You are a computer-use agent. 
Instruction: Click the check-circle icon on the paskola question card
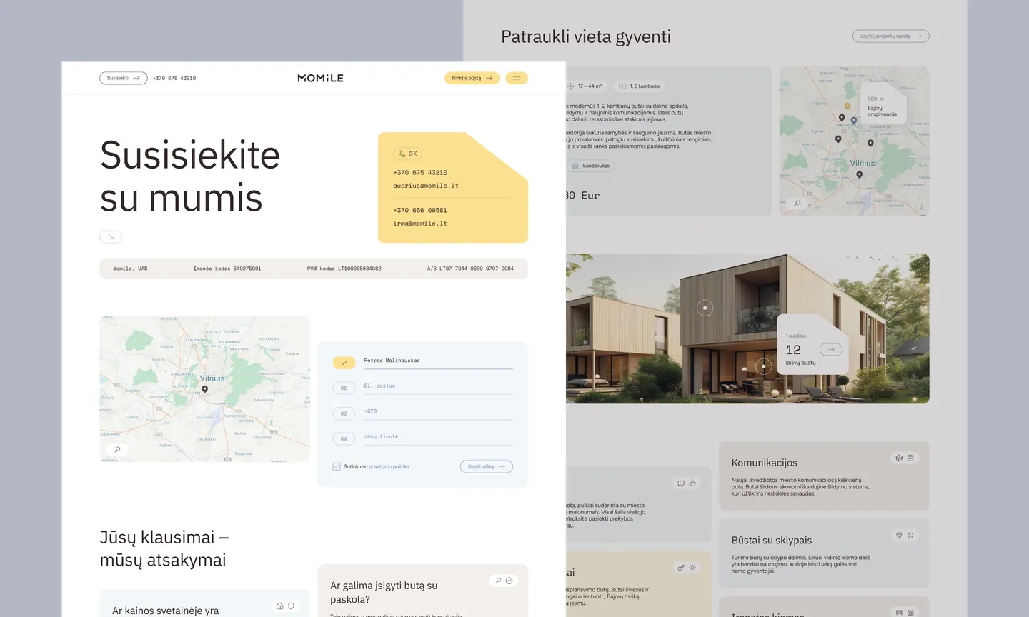(x=509, y=581)
